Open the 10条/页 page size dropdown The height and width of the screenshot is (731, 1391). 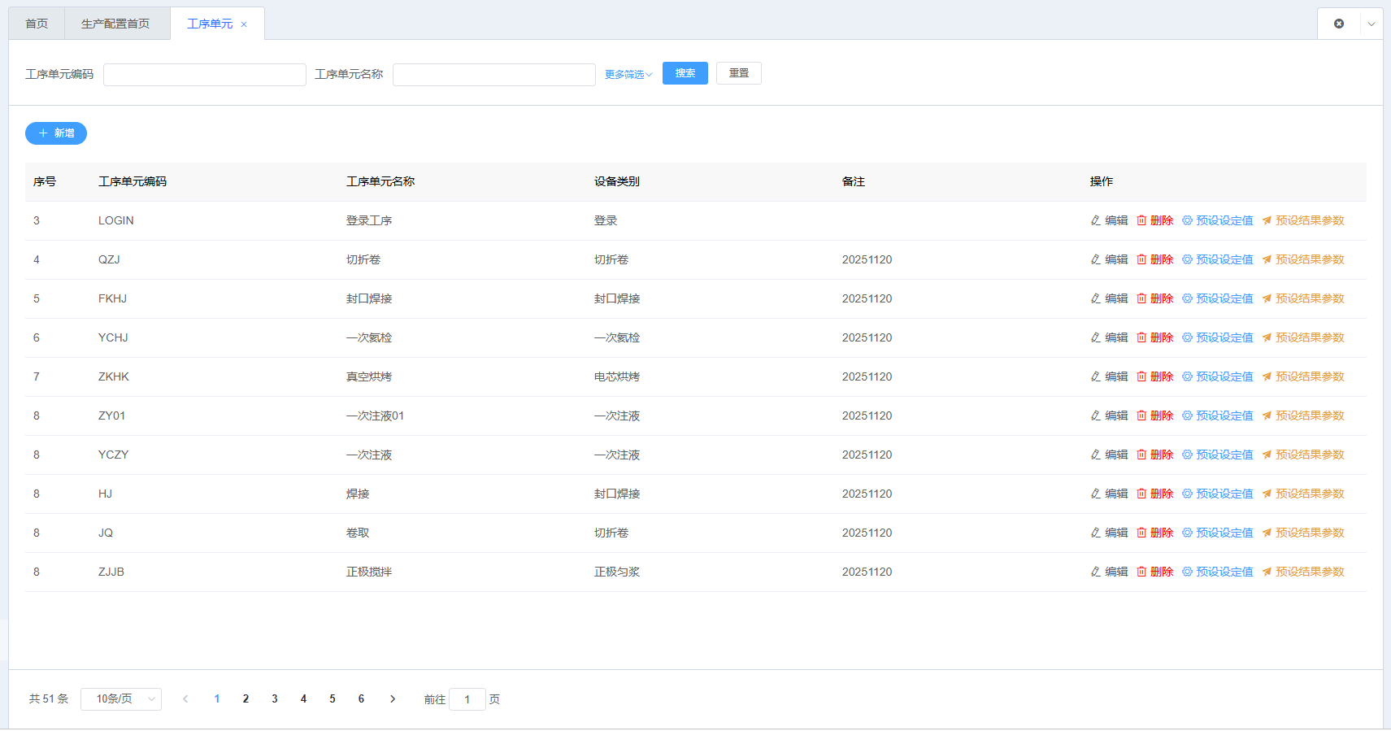[121, 699]
